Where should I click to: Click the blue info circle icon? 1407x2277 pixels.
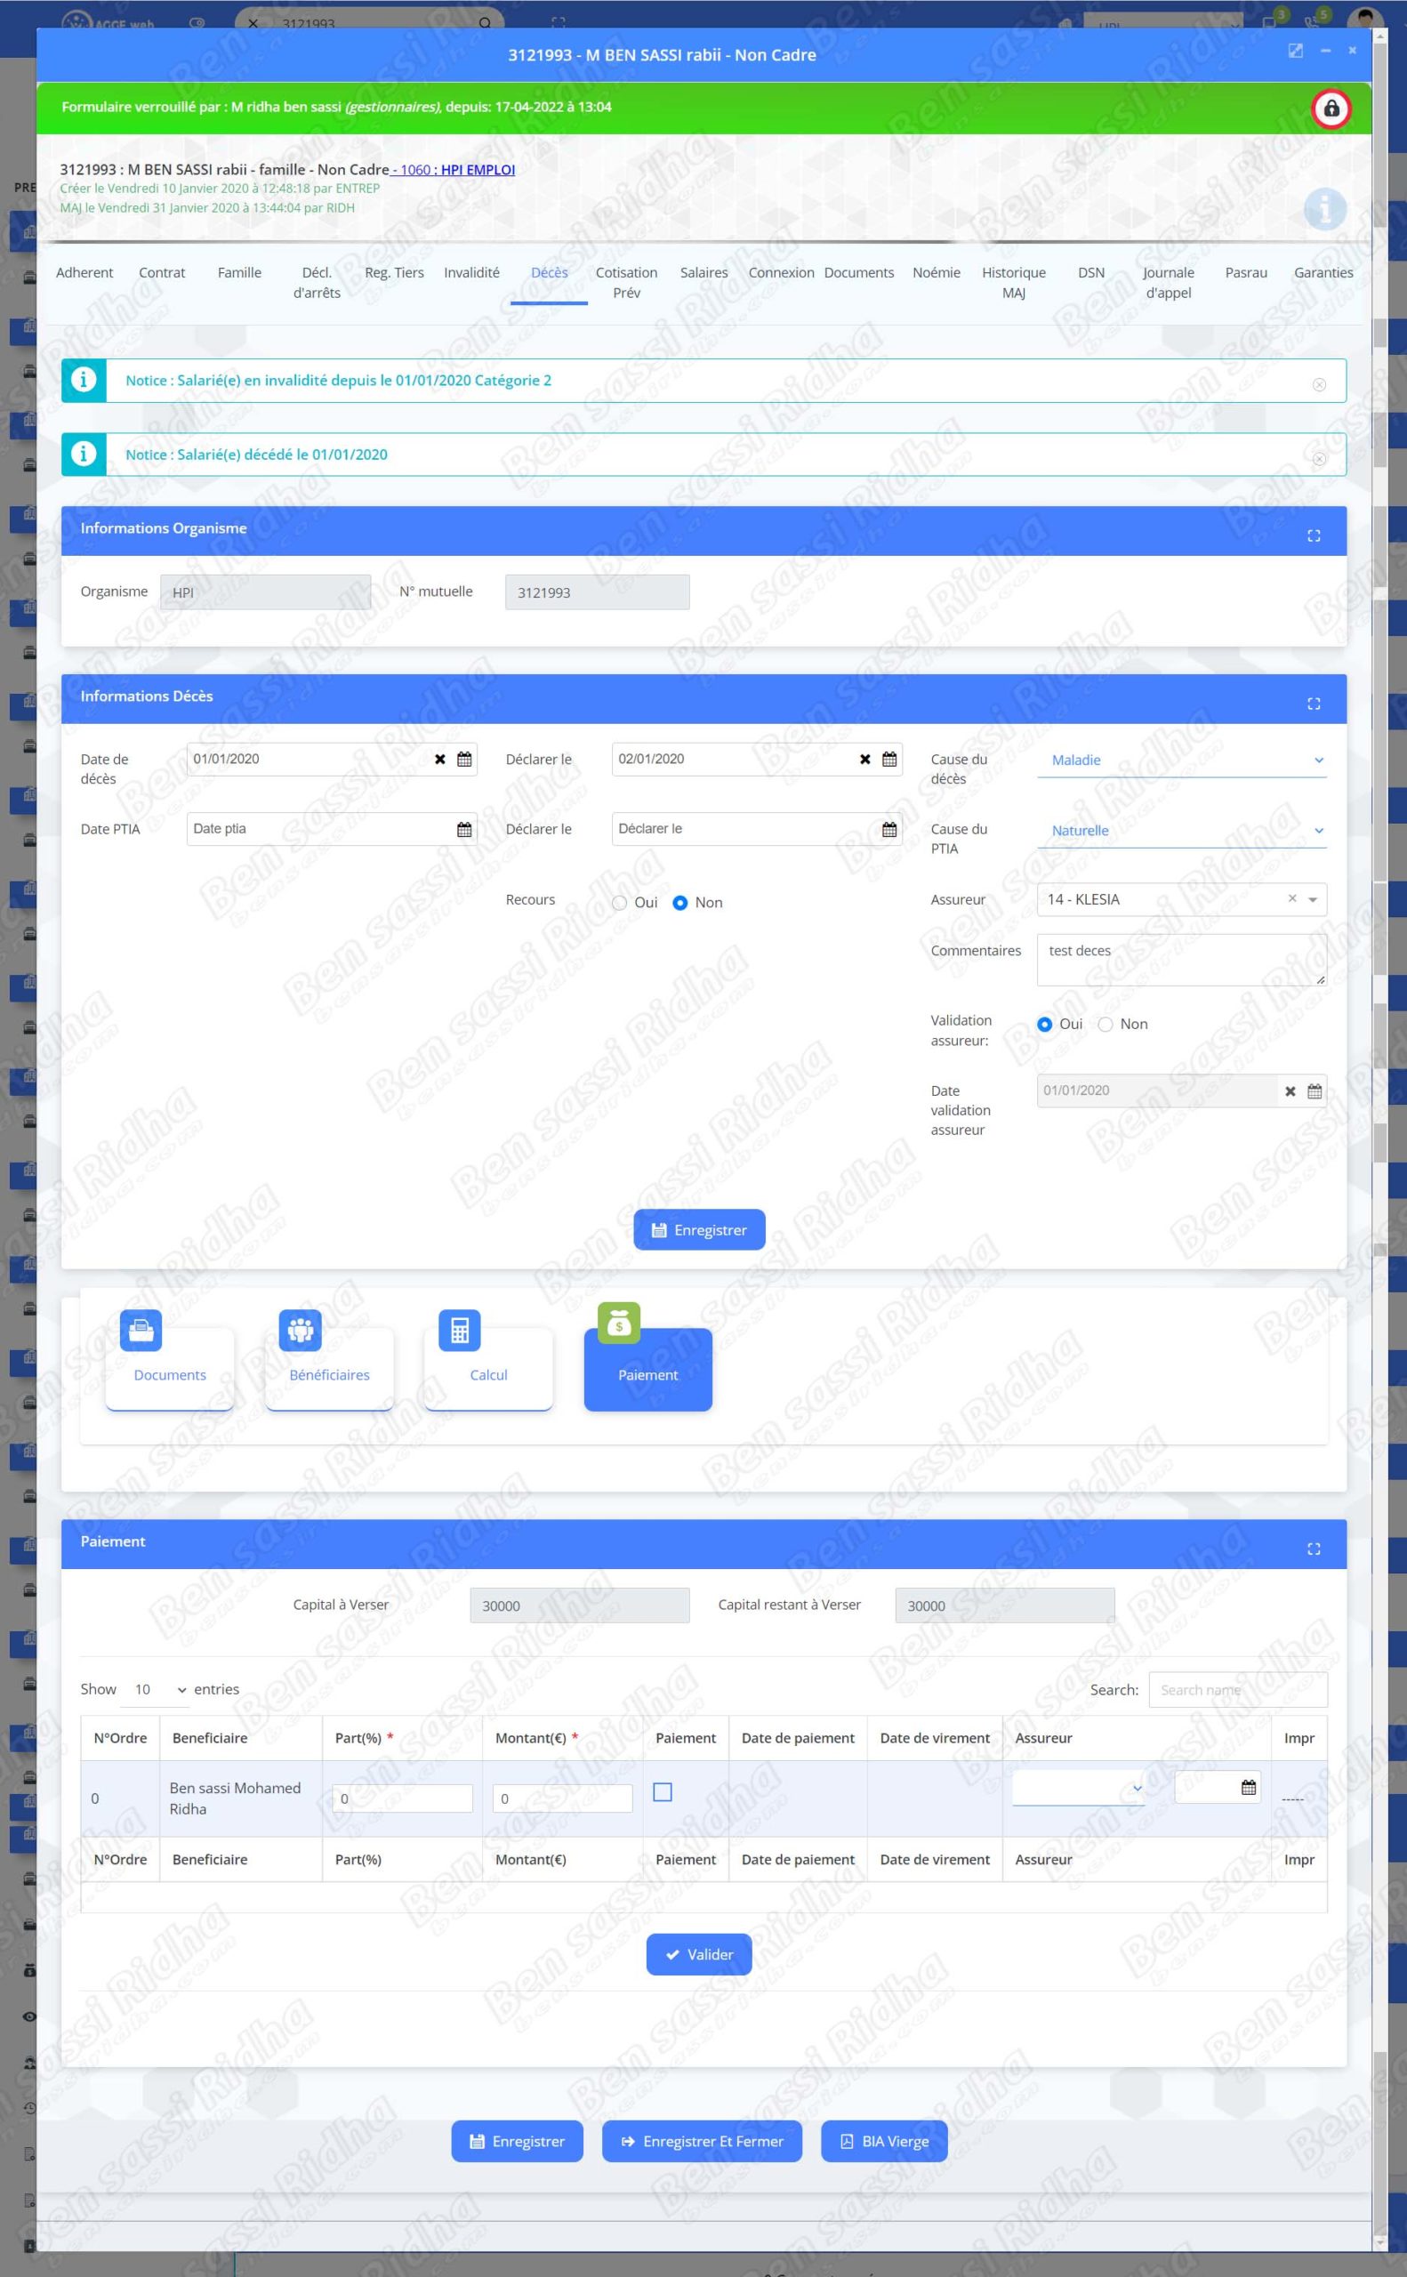coord(1324,208)
